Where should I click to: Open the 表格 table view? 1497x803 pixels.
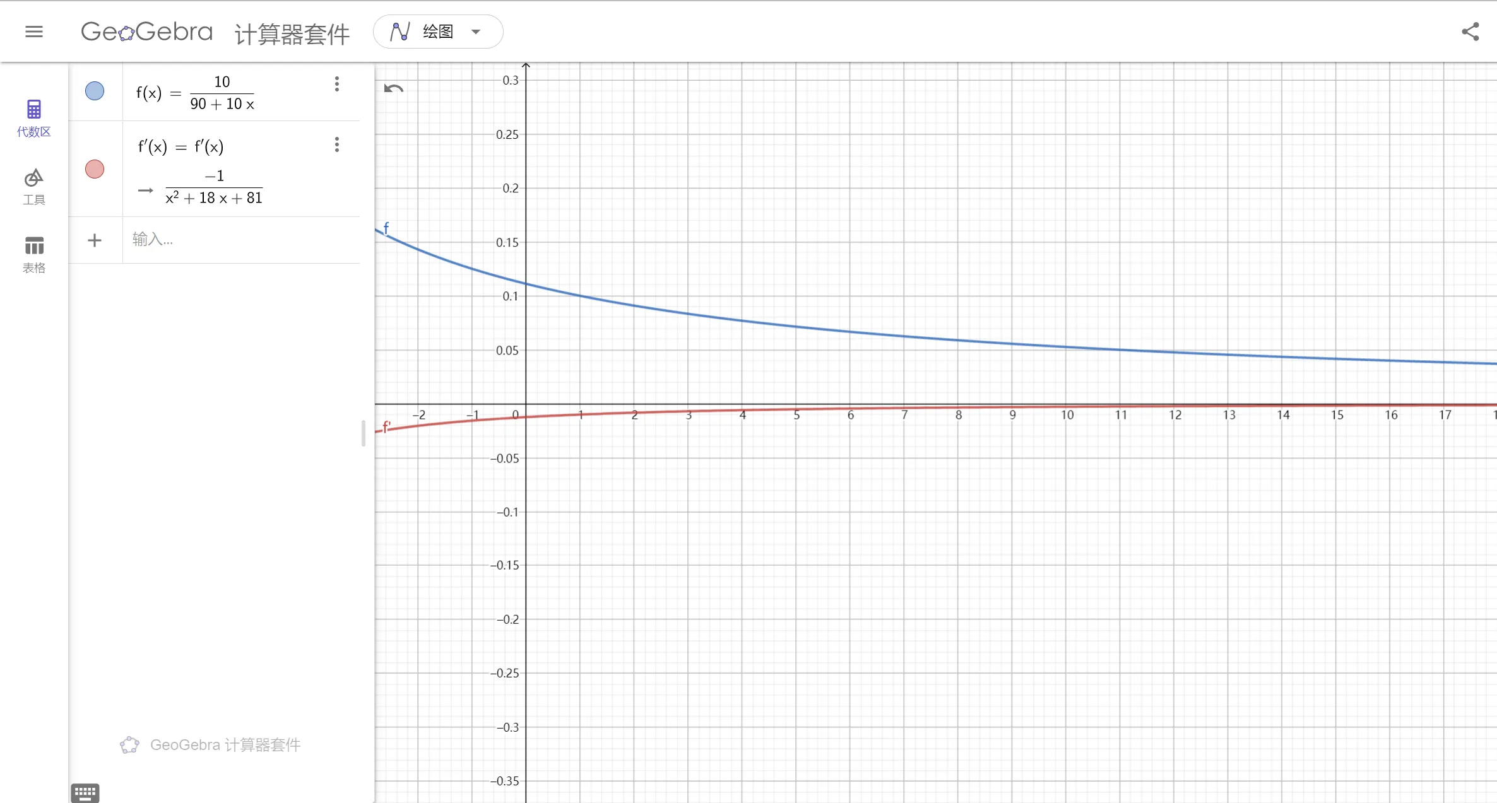(x=34, y=255)
